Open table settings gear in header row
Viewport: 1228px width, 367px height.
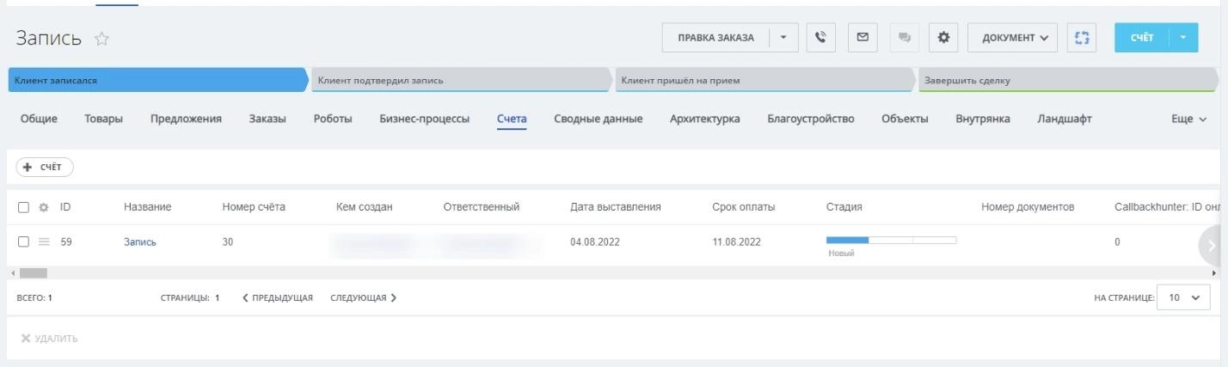[44, 207]
